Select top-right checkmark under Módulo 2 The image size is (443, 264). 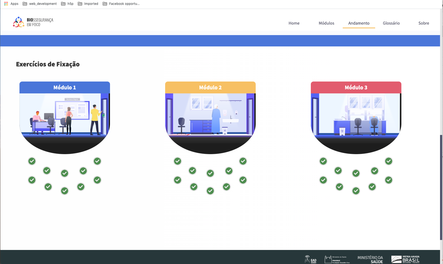pyautogui.click(x=243, y=161)
